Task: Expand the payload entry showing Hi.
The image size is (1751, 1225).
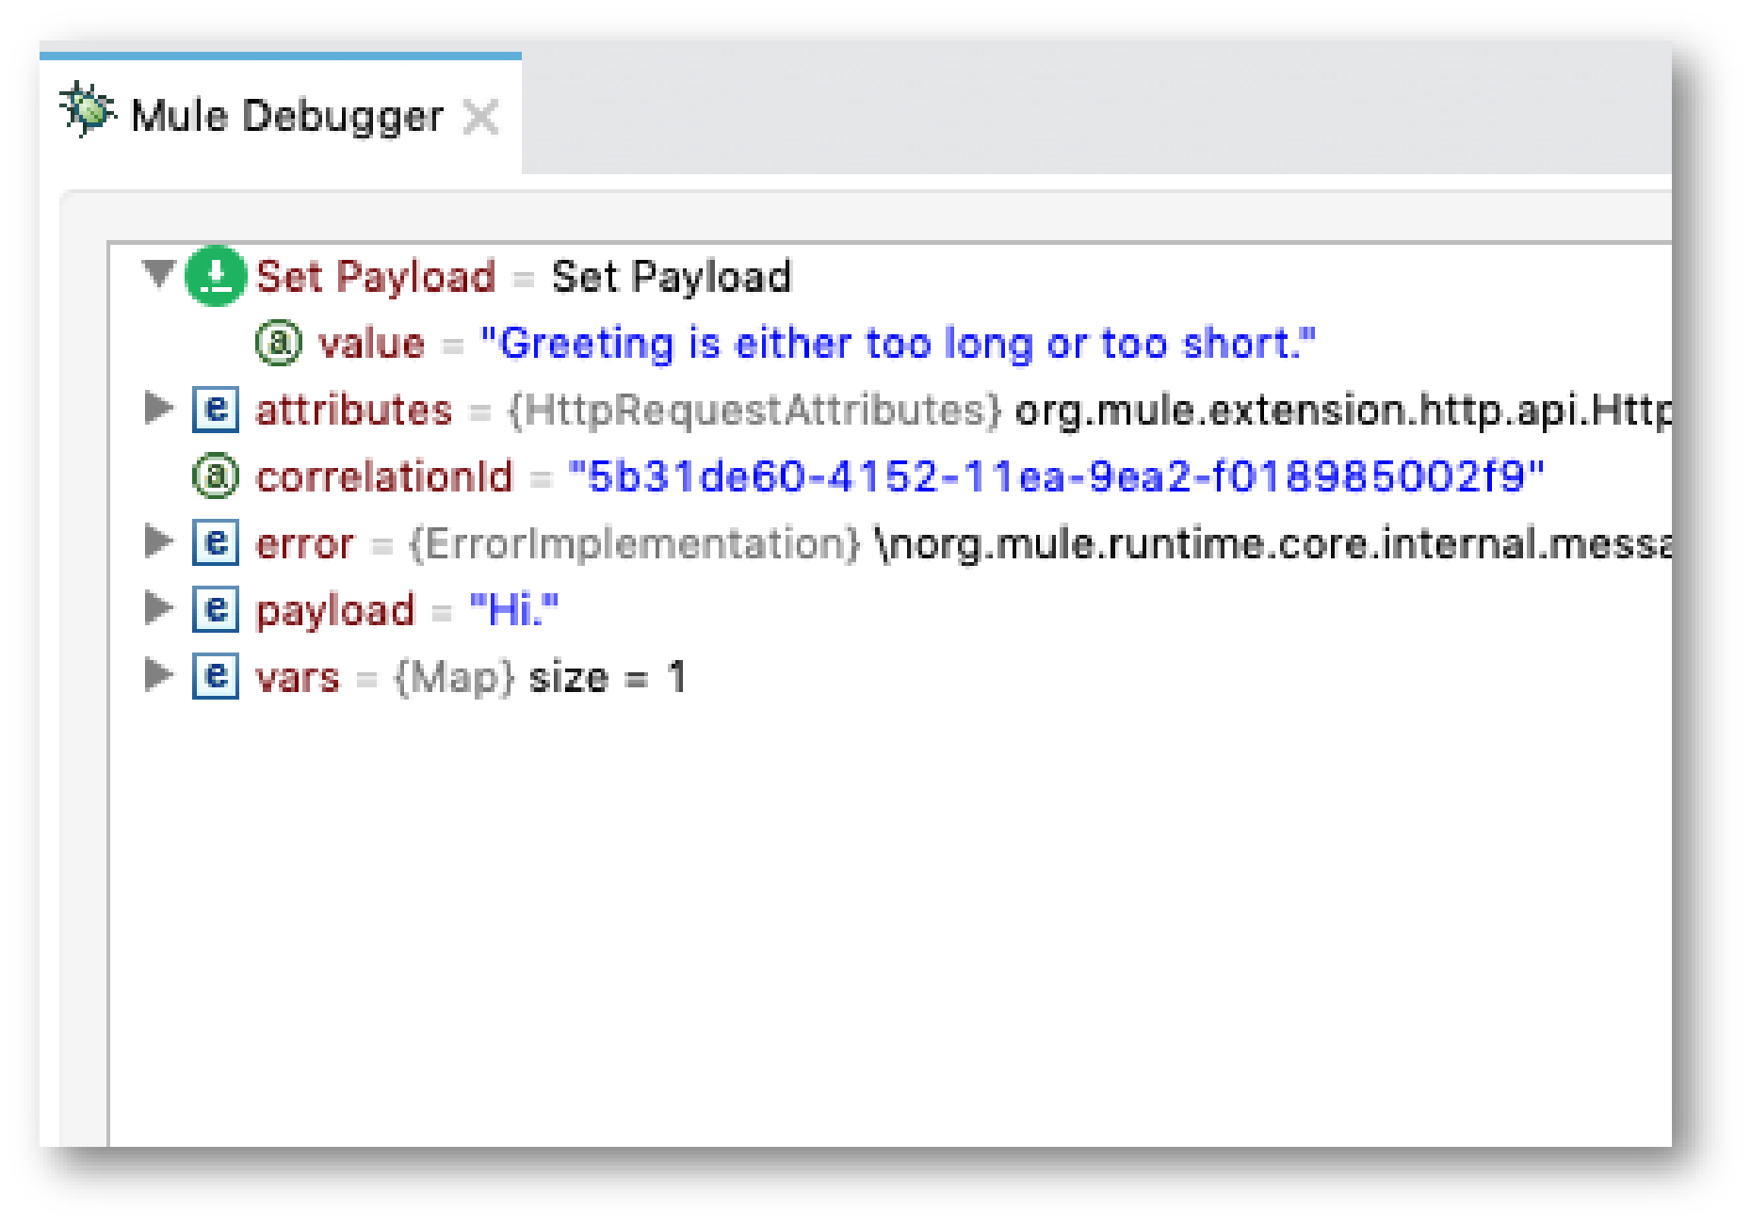Action: click(x=158, y=610)
